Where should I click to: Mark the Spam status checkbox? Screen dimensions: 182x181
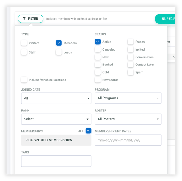tap(131, 72)
